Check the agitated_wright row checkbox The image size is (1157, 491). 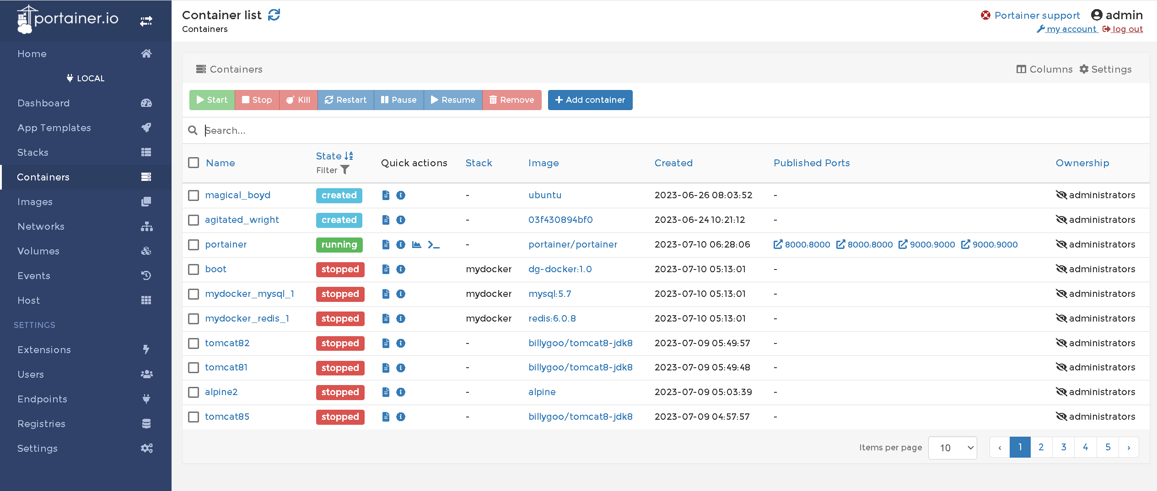[x=194, y=220]
